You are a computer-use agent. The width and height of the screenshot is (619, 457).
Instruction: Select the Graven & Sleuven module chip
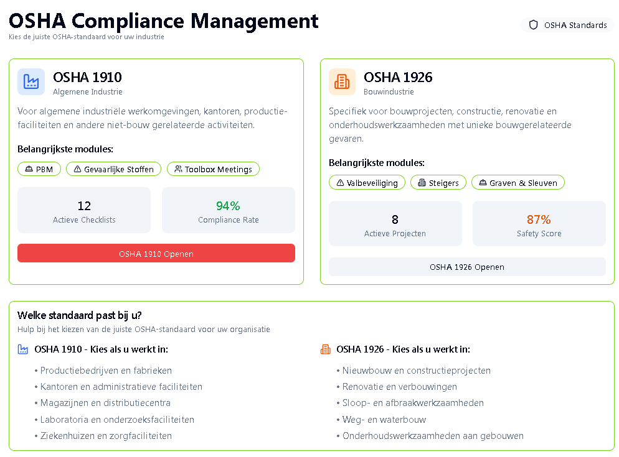[x=518, y=183]
